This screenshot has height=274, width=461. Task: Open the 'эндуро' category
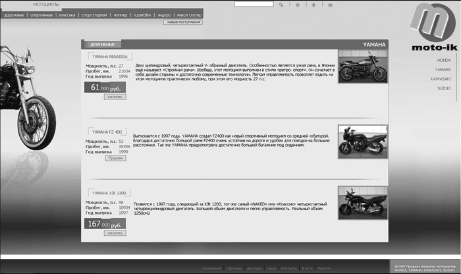165,14
